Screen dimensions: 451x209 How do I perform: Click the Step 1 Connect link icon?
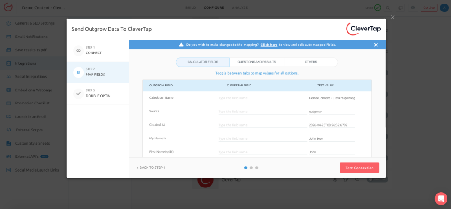pos(78,51)
